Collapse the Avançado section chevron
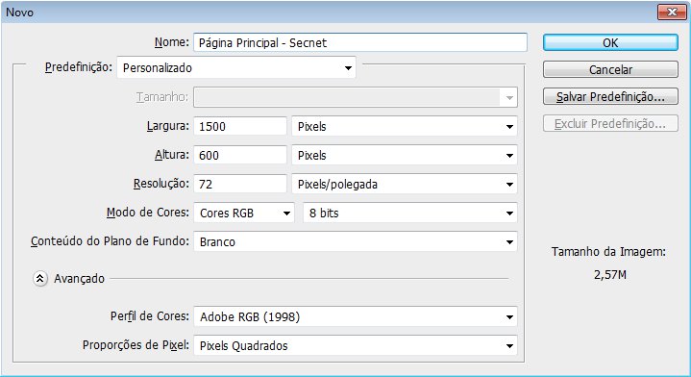The image size is (691, 377). [40, 279]
